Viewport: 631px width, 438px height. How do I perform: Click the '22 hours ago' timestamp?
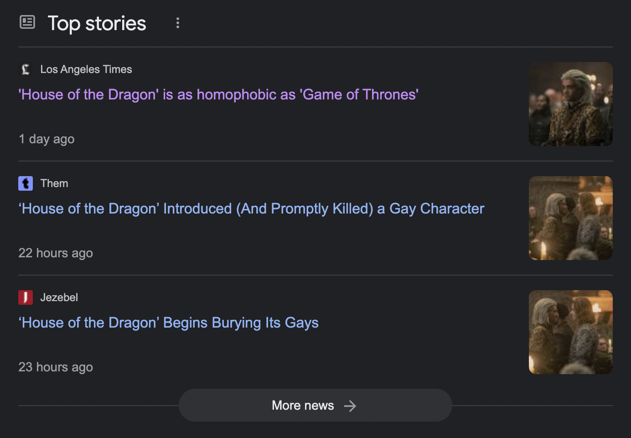[56, 253]
